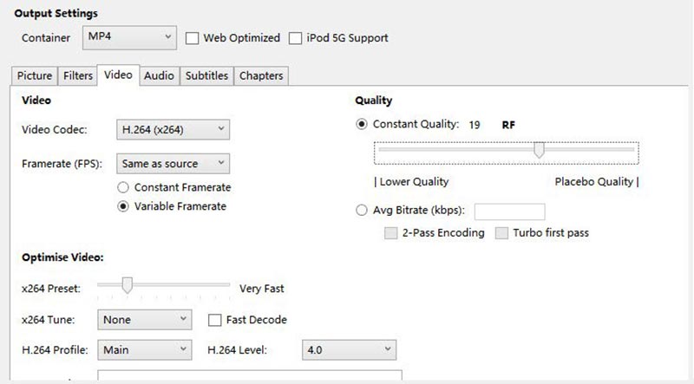Viewport: 694px width, 384px height.
Task: Open the H.264 Level dropdown
Action: [x=349, y=350]
